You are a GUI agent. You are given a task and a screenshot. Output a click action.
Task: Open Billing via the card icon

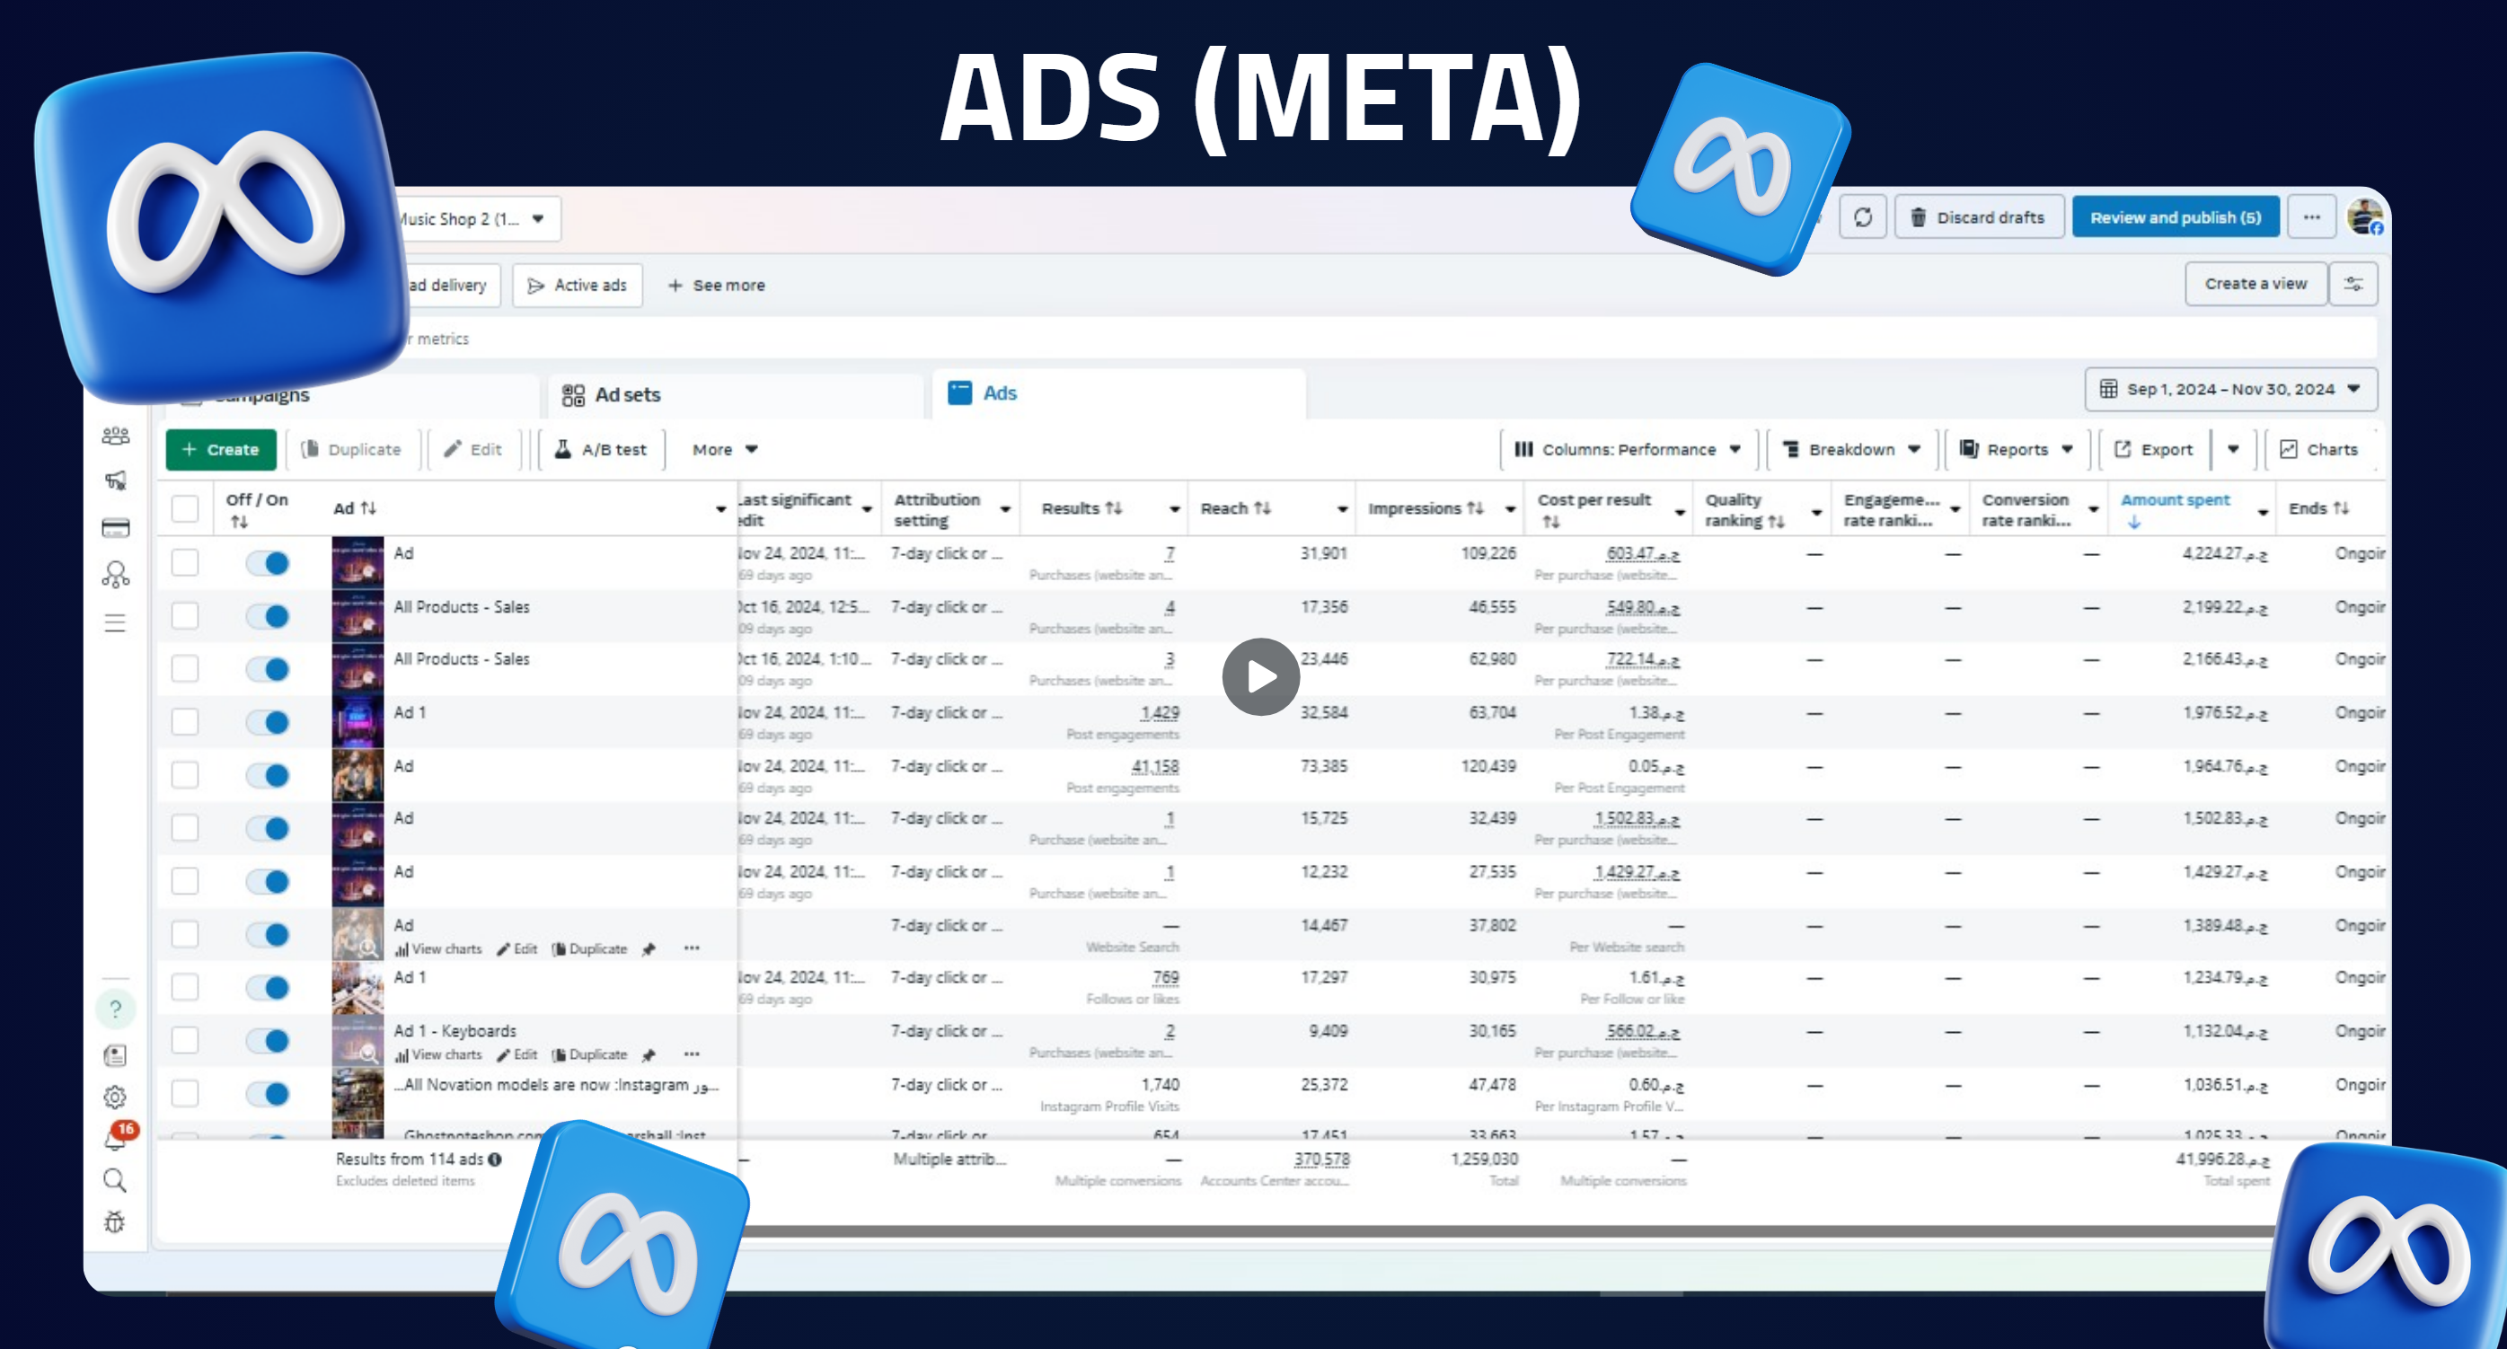click(x=116, y=526)
